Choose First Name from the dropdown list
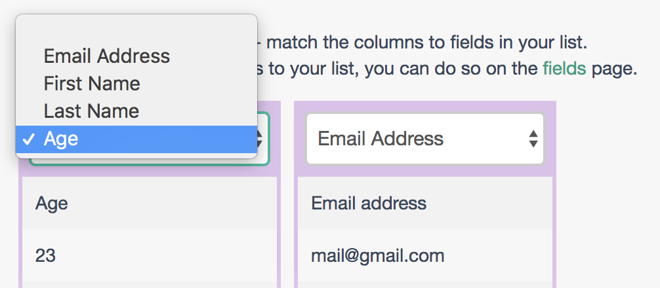Image resolution: width=660 pixels, height=288 pixels. point(92,84)
